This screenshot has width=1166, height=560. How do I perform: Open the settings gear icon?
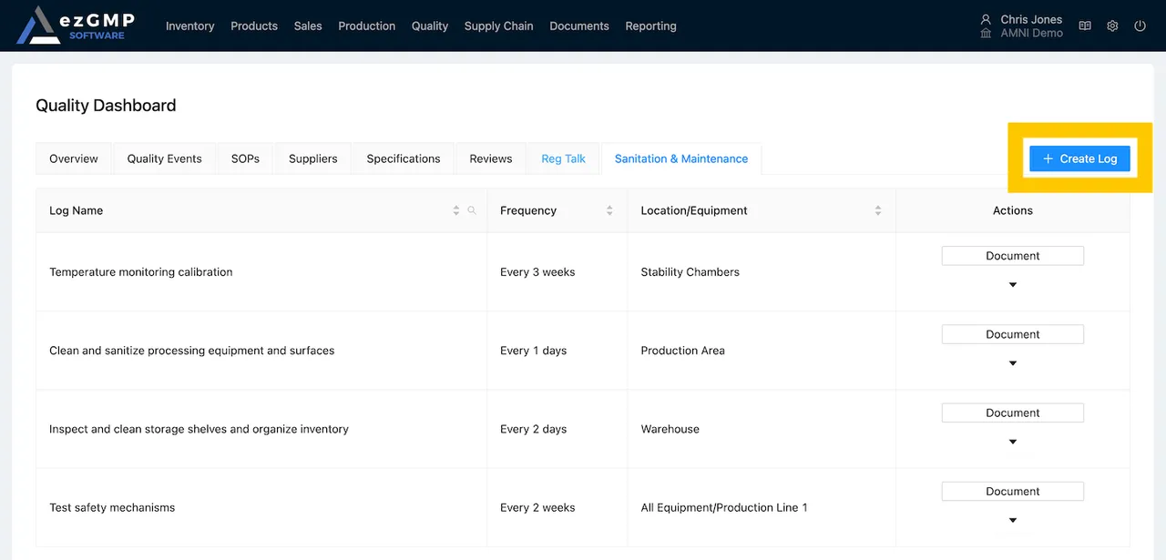1112,25
